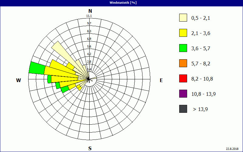
Task: Click the legend text "> 13,9"
Action: [x=201, y=109]
